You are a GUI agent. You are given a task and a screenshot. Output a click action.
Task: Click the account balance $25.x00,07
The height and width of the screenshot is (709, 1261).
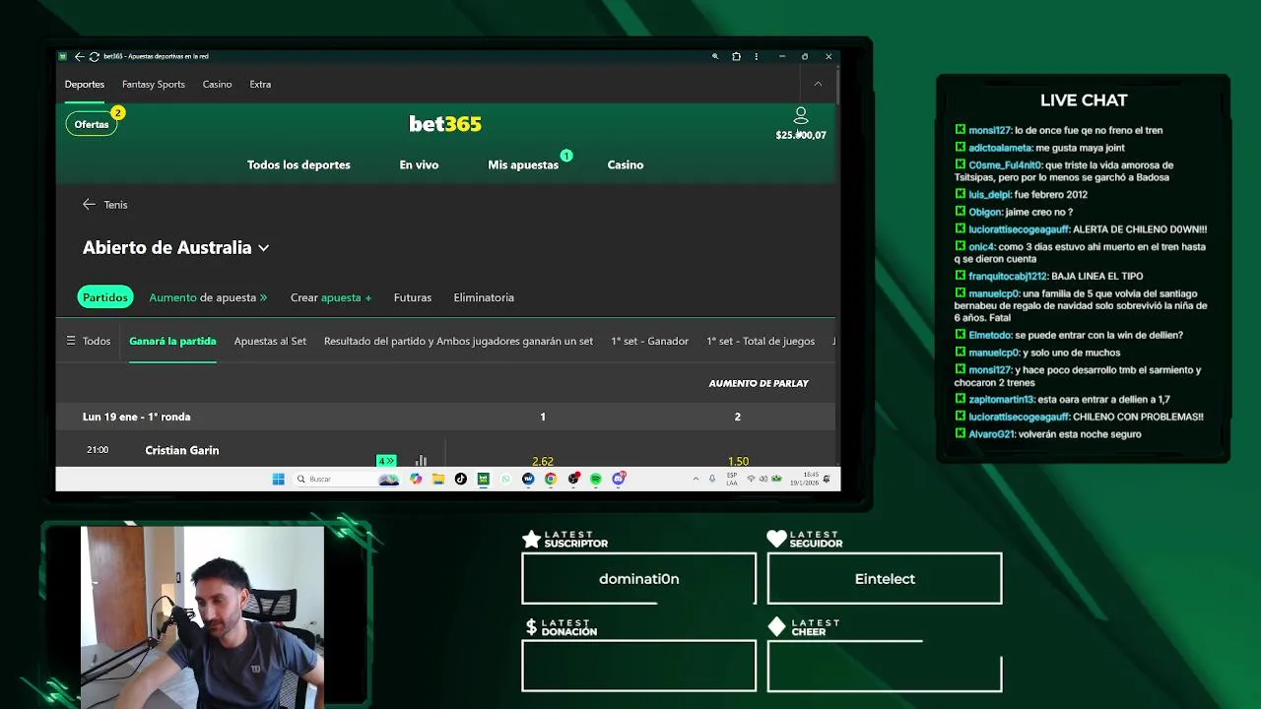click(801, 135)
